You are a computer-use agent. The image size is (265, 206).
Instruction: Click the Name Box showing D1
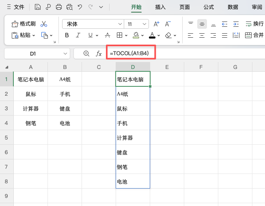[x=33, y=54]
